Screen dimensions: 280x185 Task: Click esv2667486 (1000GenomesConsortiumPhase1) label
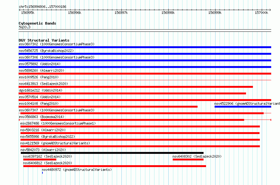point(58,123)
